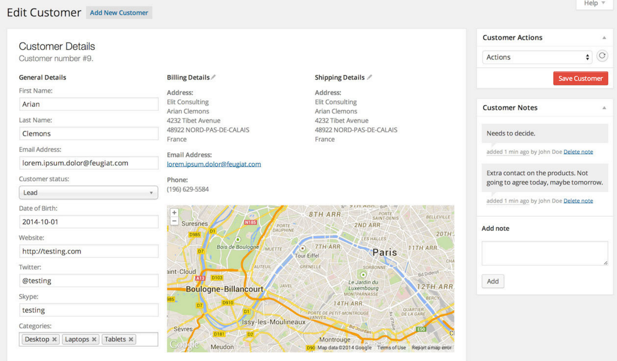Expand the Help tab
The image size is (617, 361).
point(594,4)
